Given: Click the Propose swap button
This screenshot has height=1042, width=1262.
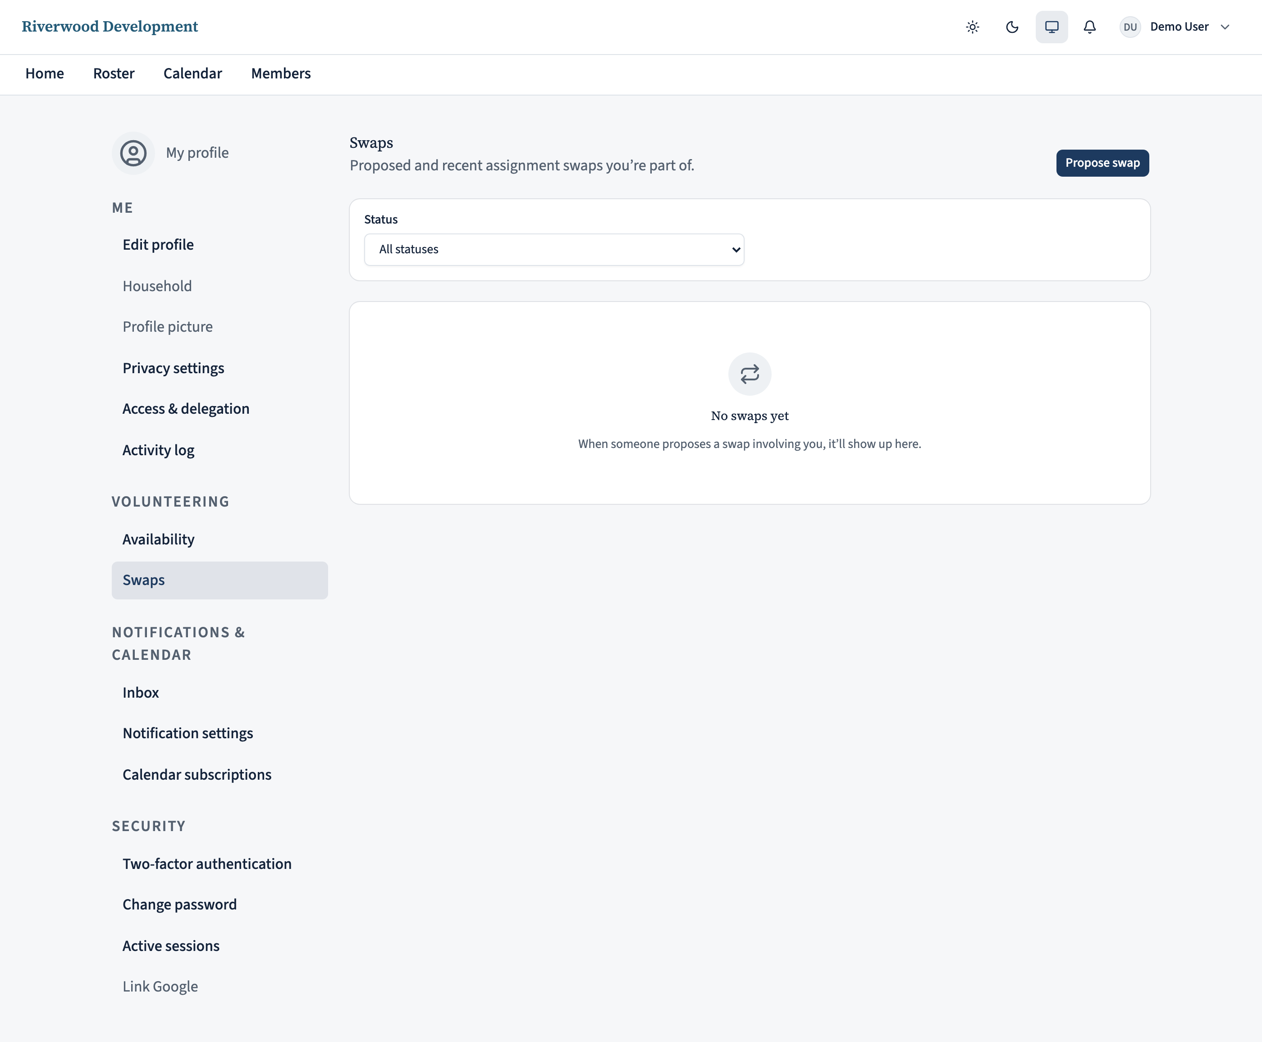Looking at the screenshot, I should 1102,163.
